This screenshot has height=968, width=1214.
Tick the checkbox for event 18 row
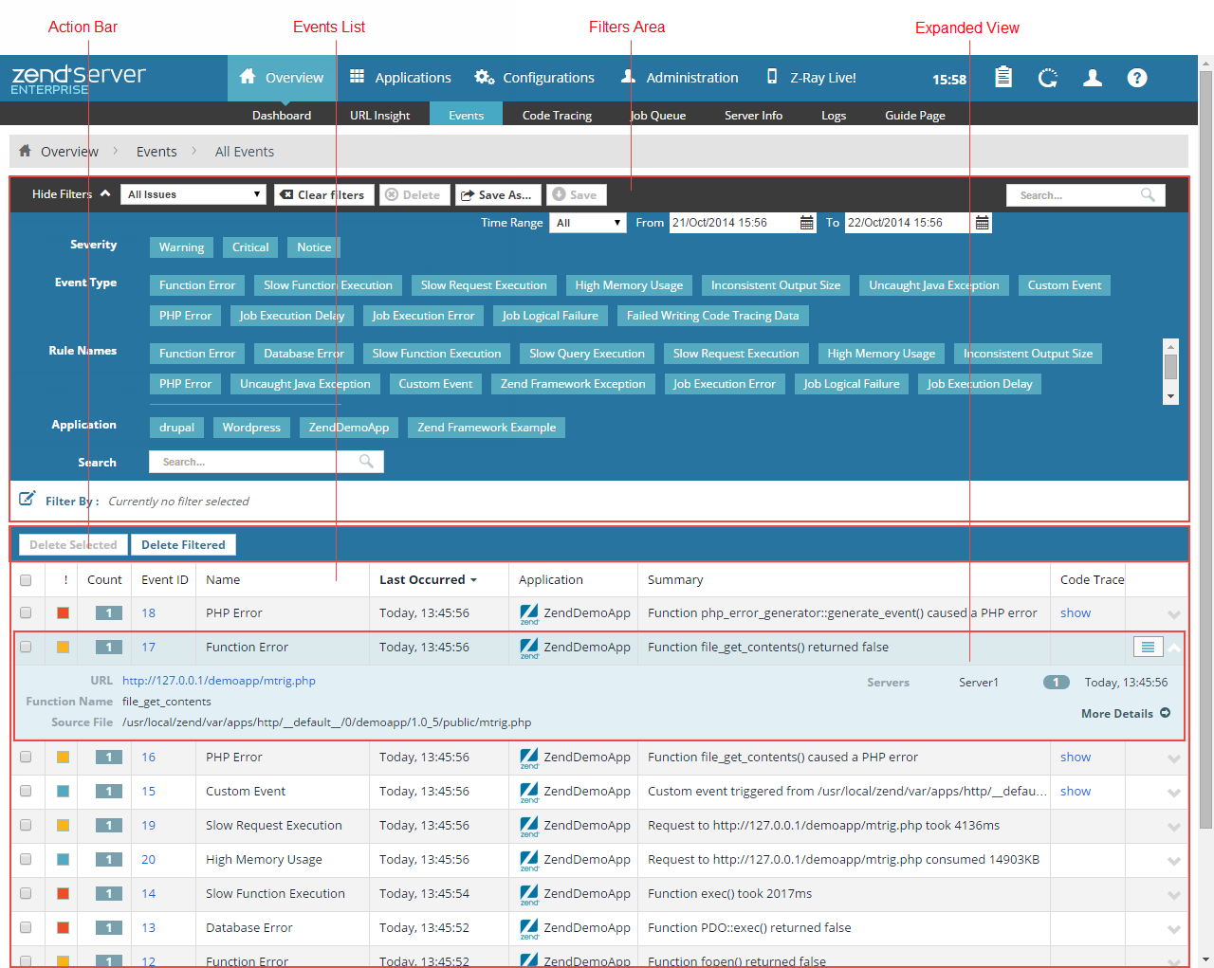pyautogui.click(x=26, y=612)
